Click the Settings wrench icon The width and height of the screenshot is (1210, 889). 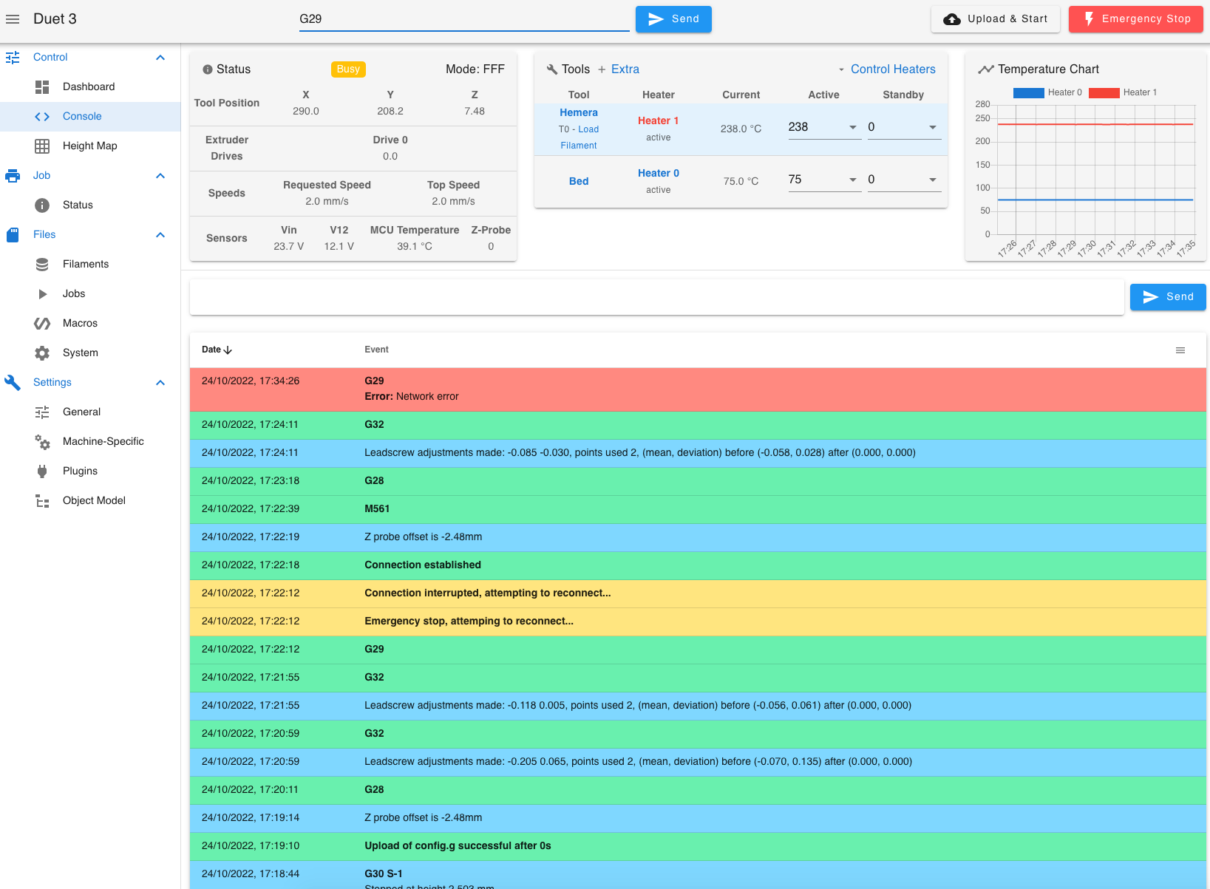13,382
